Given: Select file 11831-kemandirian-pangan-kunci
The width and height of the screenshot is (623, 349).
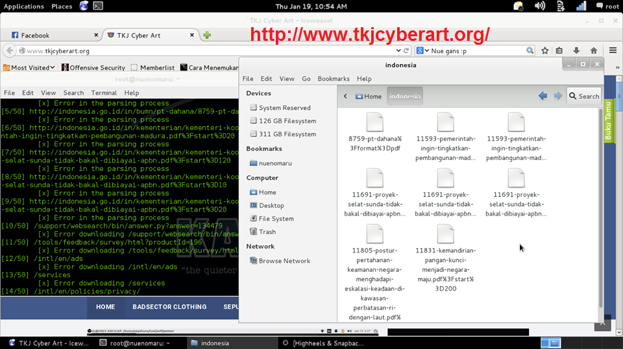Looking at the screenshot, I should [445, 258].
